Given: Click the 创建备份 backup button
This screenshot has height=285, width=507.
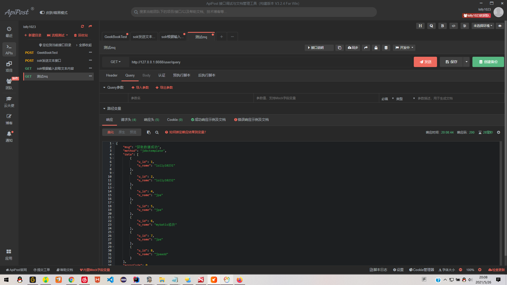Looking at the screenshot, I should click(x=488, y=62).
